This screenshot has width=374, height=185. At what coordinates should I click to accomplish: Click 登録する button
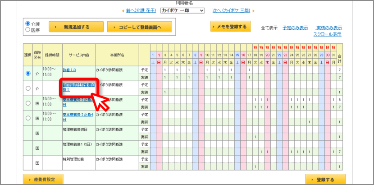tap(325, 180)
